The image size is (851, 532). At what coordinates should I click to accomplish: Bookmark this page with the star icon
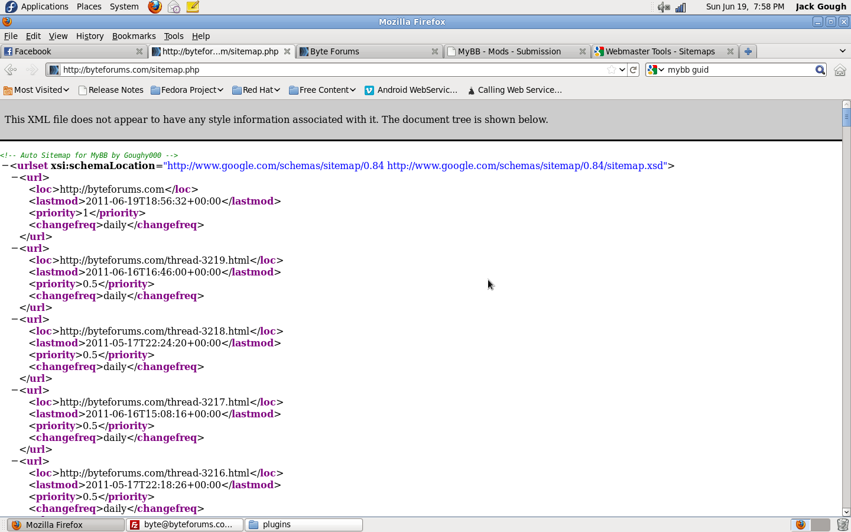point(611,70)
